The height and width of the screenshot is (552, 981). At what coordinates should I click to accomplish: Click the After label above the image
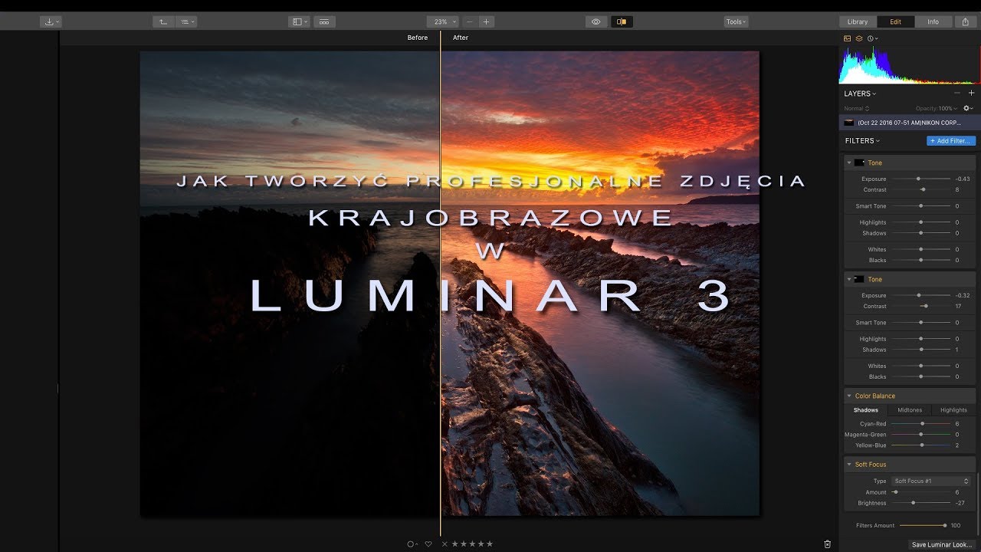(x=461, y=38)
